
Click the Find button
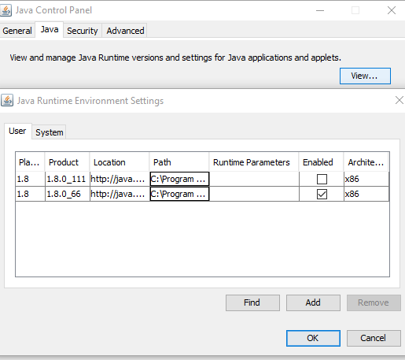point(252,302)
